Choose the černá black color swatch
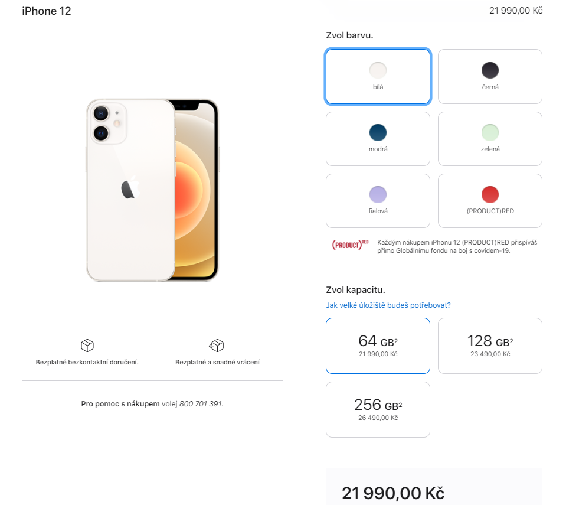 coord(490,77)
